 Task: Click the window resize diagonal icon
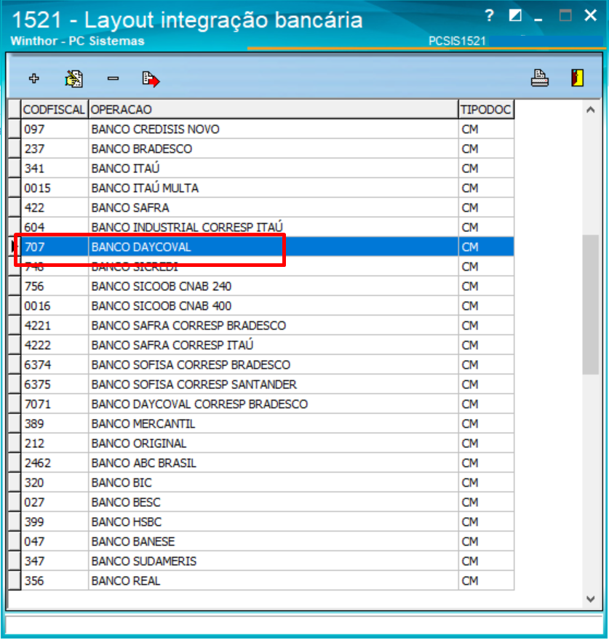(515, 16)
